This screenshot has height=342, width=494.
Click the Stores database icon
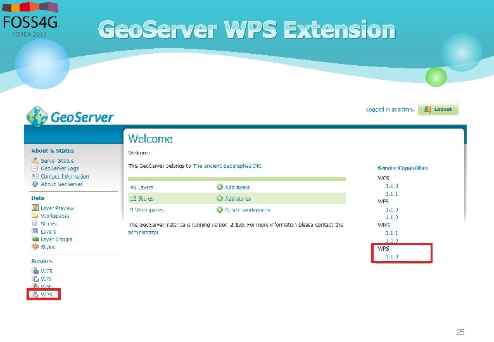pyautogui.click(x=35, y=224)
